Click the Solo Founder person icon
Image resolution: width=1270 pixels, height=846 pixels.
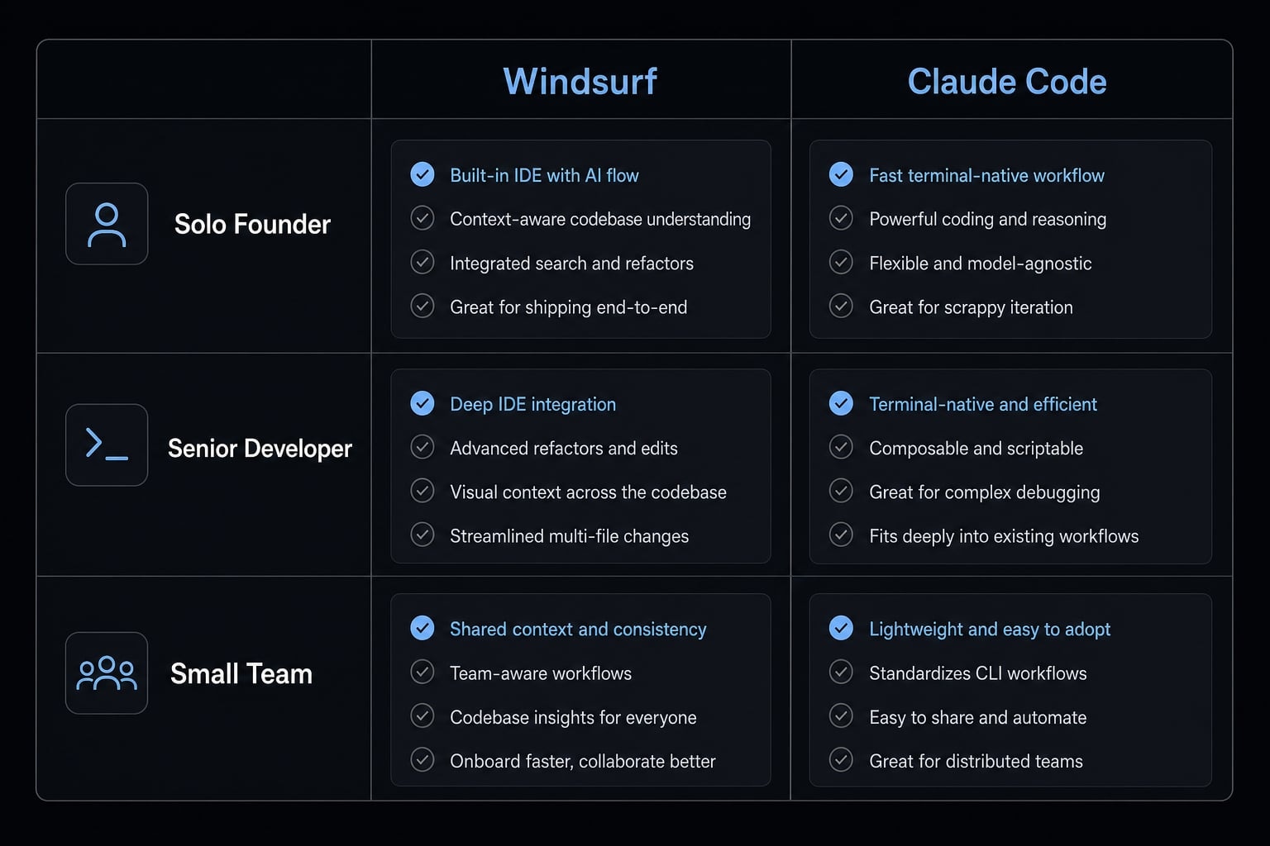click(107, 224)
